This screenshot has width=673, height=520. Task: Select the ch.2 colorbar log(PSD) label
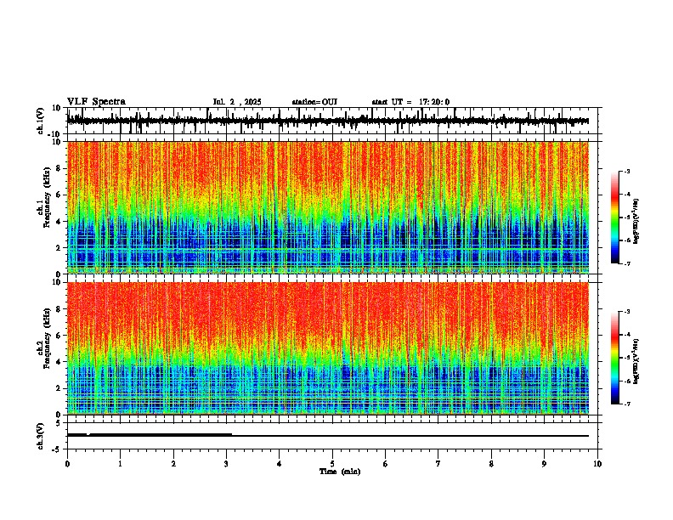coord(636,361)
